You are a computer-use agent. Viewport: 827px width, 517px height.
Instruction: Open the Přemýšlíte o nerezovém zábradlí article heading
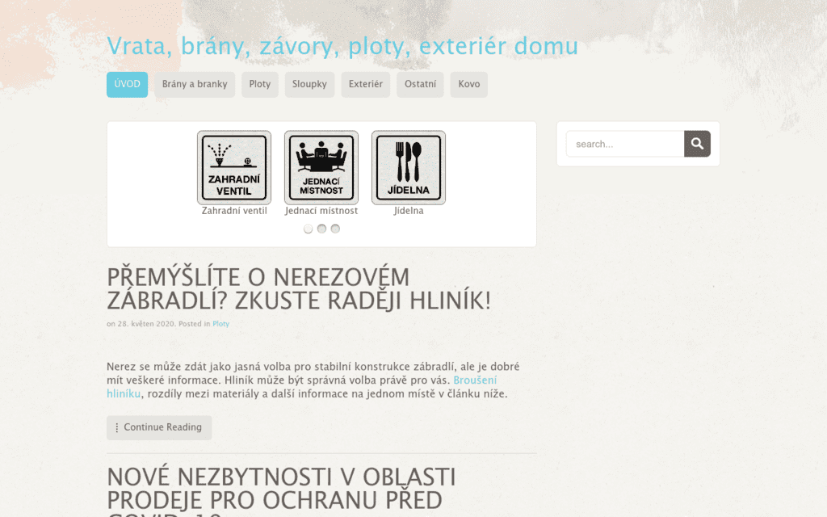click(x=298, y=288)
